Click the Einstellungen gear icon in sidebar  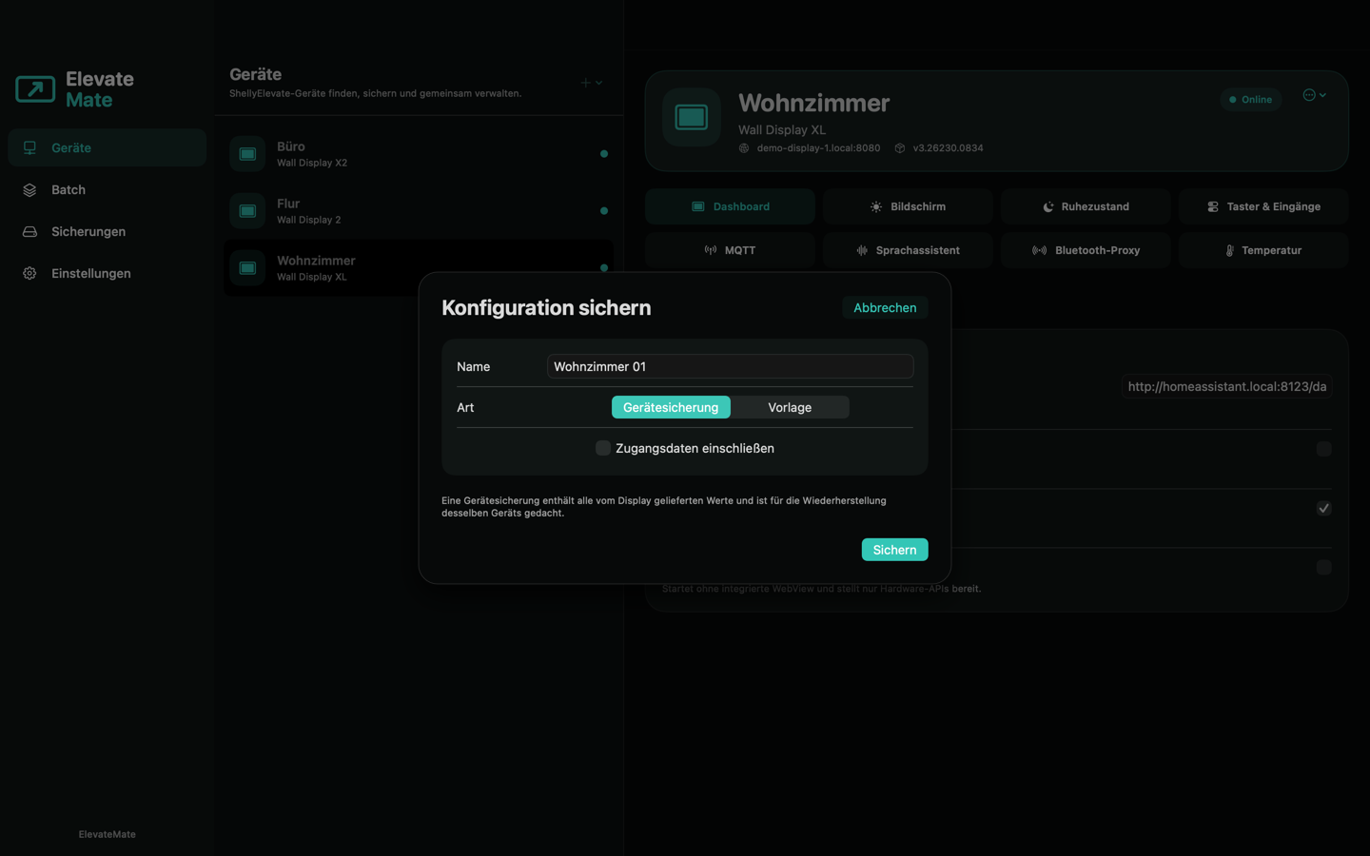click(29, 273)
